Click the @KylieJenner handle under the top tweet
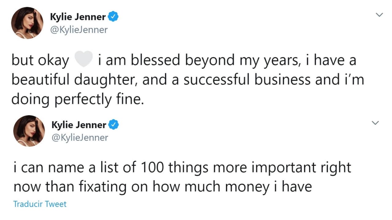 (79, 29)
